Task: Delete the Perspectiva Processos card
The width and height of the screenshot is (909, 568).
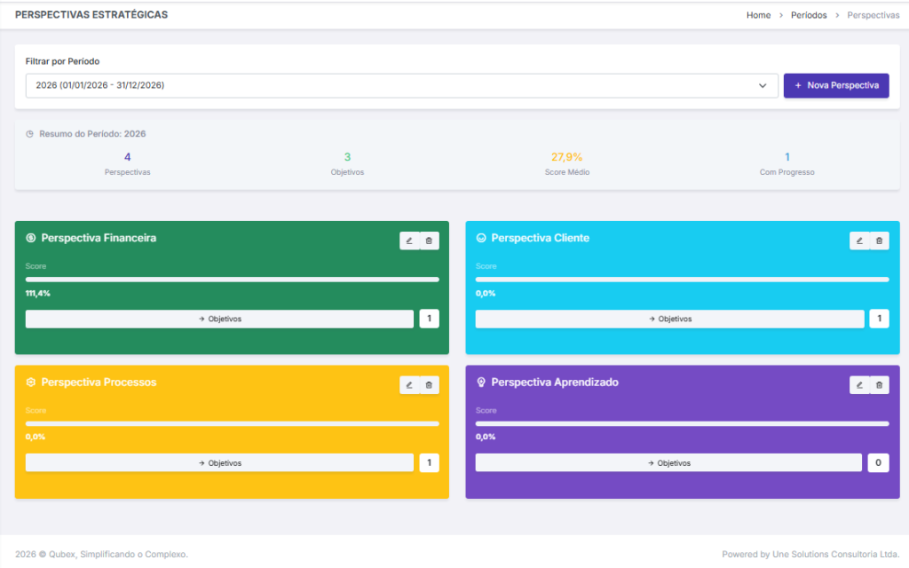Action: [x=429, y=384]
